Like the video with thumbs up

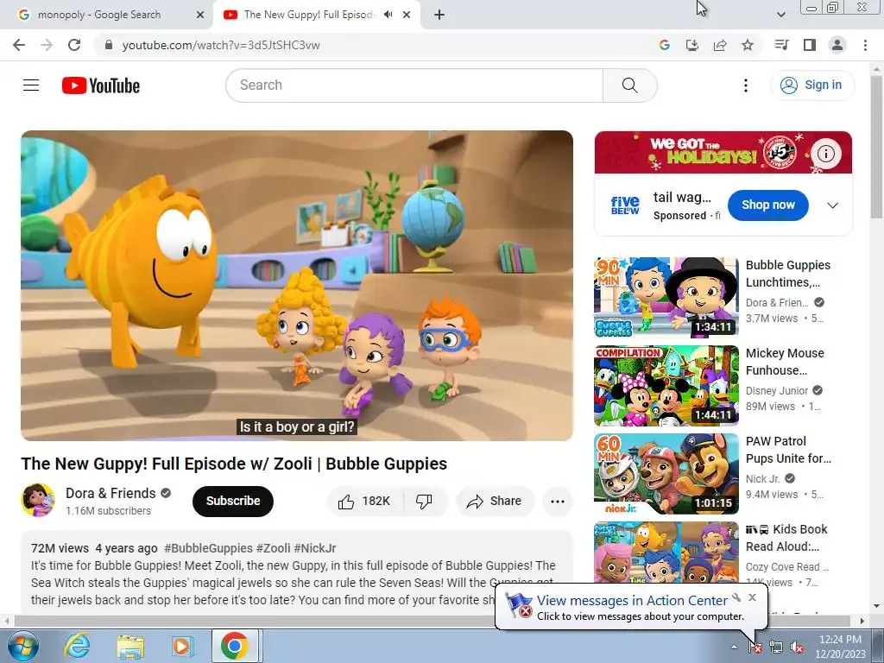pos(365,502)
